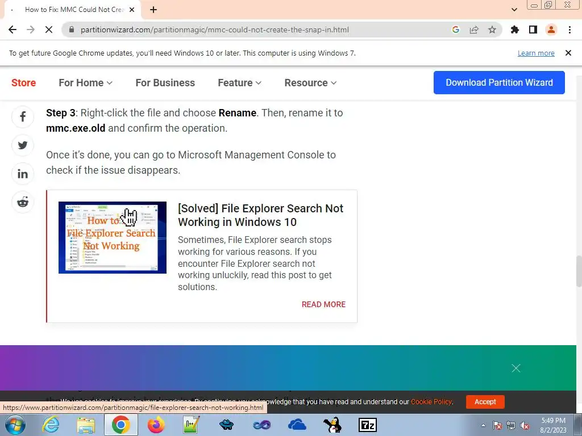Share the article on Reddit
582x436 pixels.
pos(23,202)
